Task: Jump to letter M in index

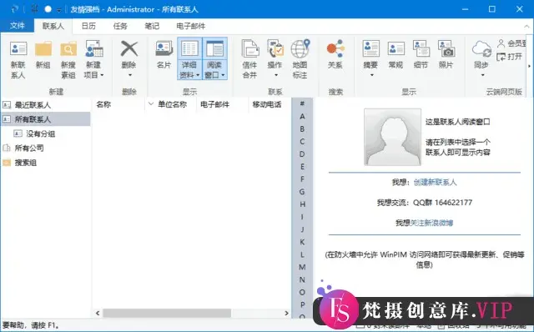Action: pyautogui.click(x=302, y=267)
